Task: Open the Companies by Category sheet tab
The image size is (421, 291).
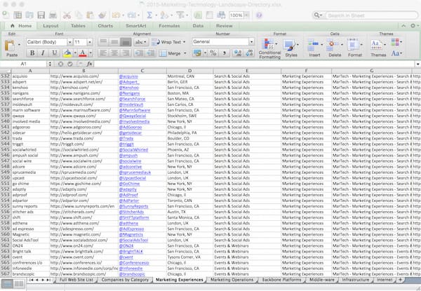Action: coord(124,280)
